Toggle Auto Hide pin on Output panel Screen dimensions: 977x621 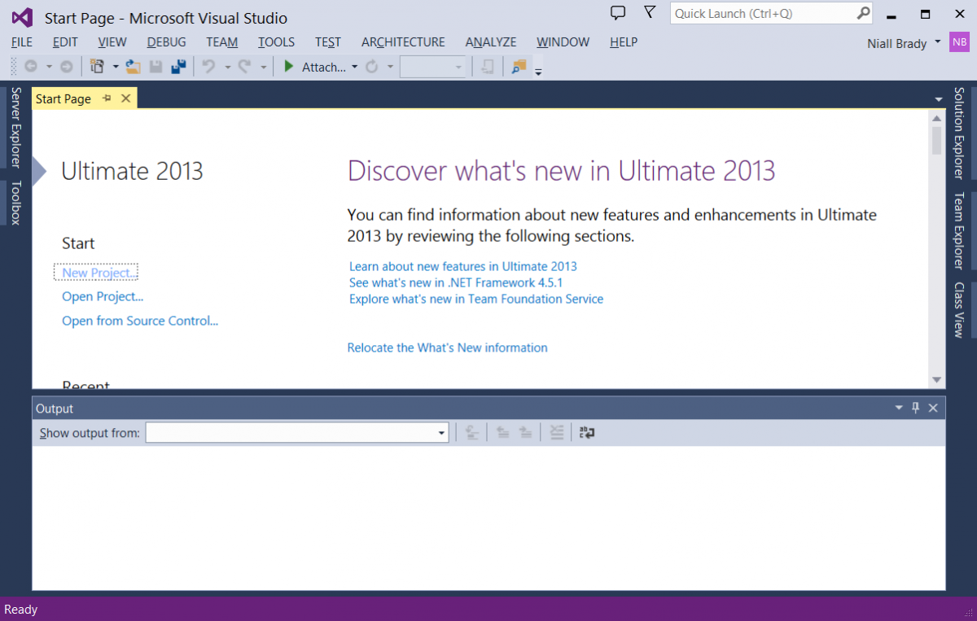point(916,408)
